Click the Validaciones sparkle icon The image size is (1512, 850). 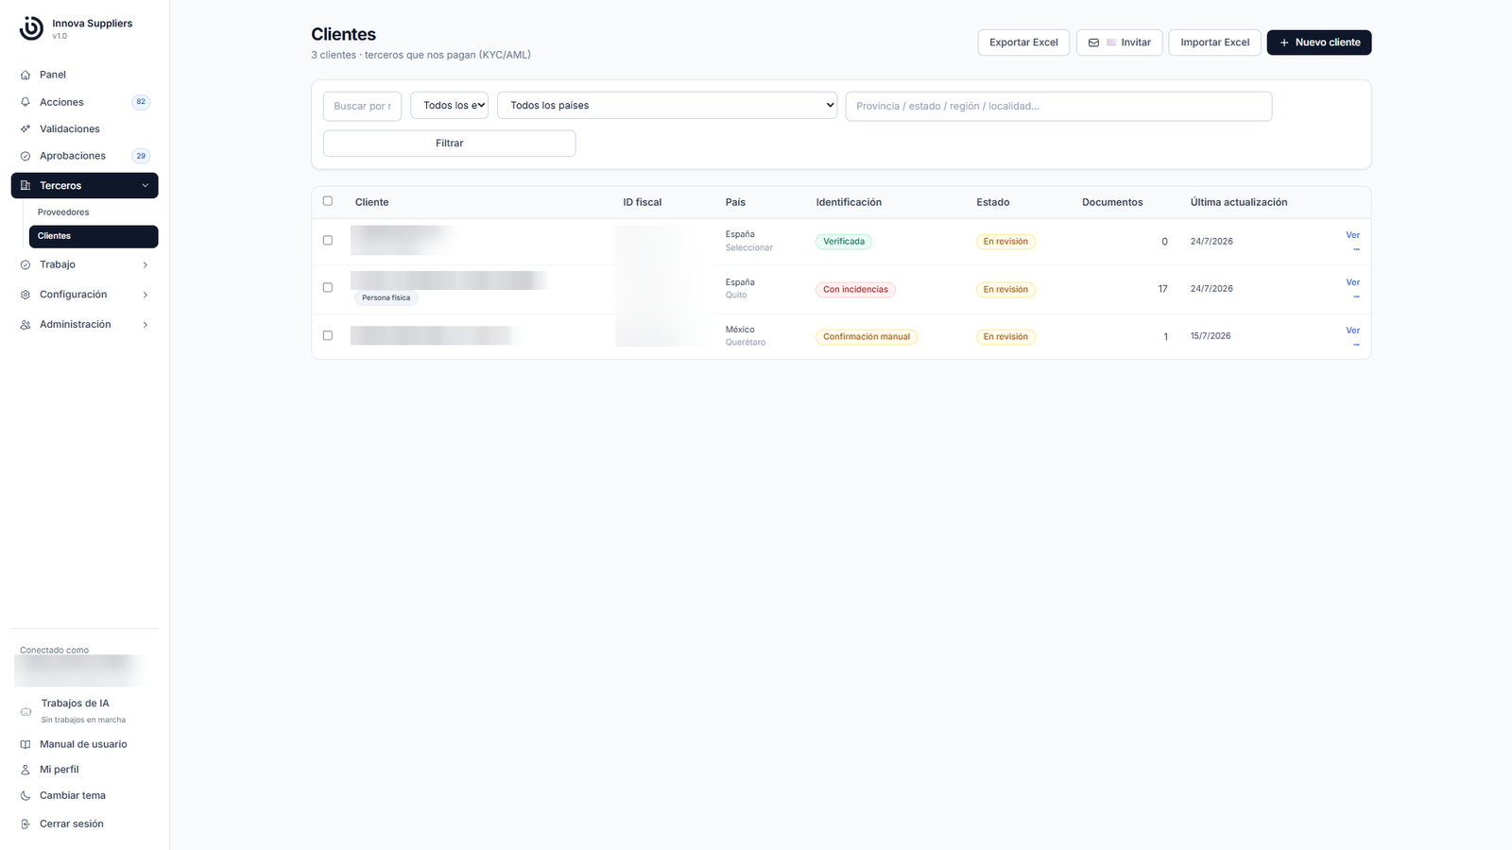pyautogui.click(x=26, y=129)
